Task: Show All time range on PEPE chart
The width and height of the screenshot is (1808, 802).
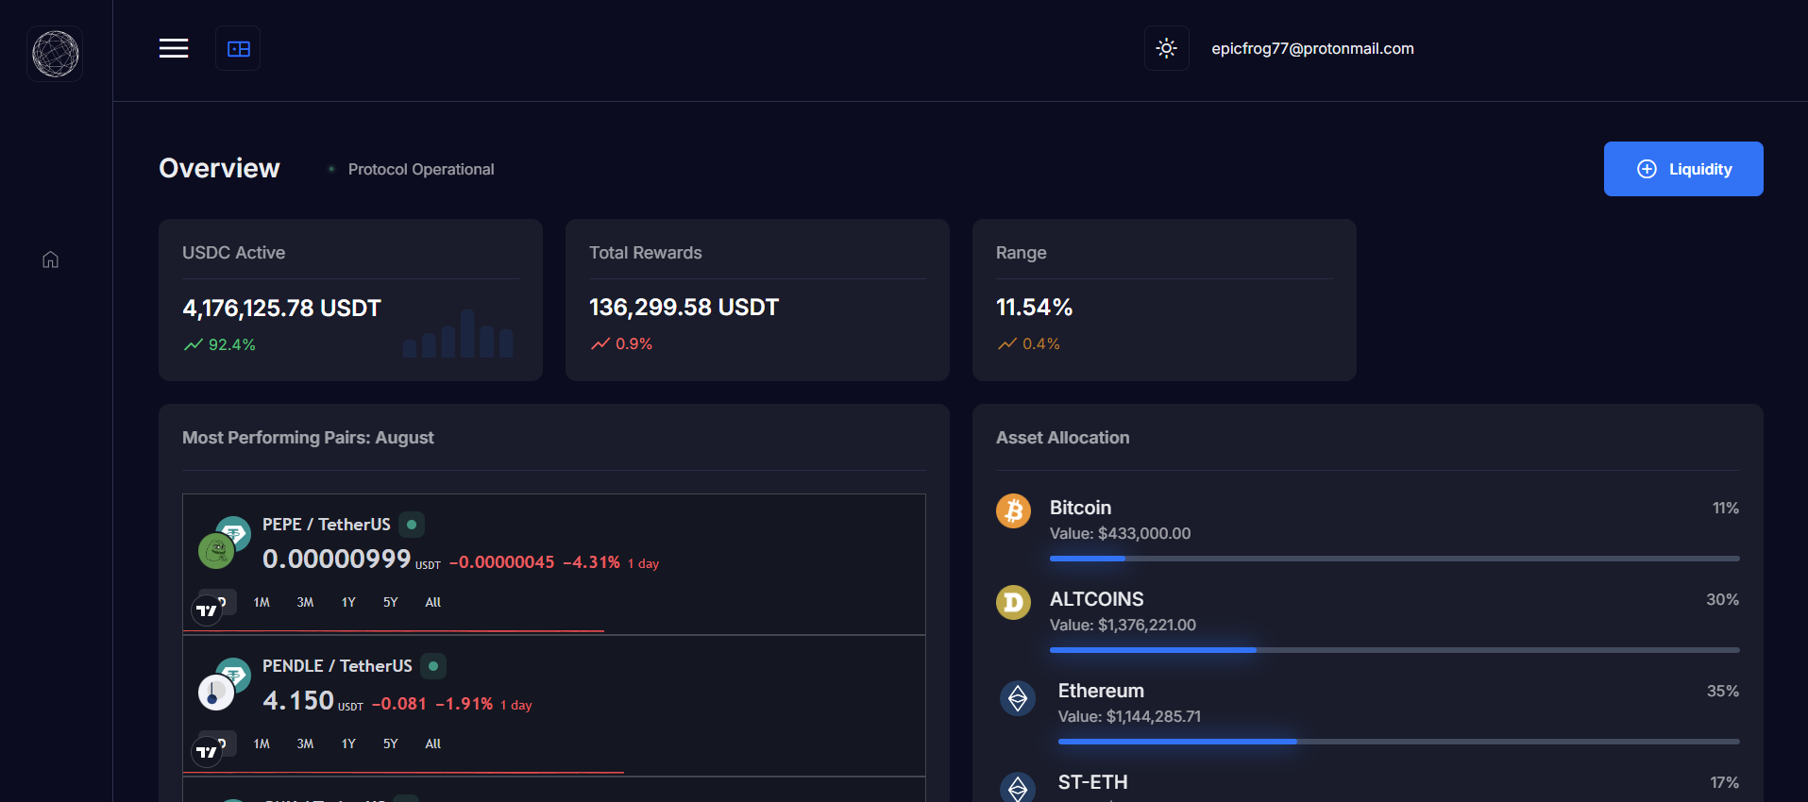Action: click(432, 602)
